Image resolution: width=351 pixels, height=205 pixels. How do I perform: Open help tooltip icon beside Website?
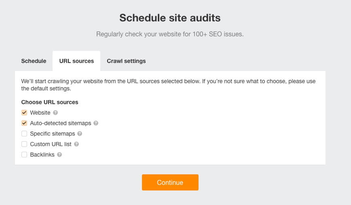[x=55, y=113]
